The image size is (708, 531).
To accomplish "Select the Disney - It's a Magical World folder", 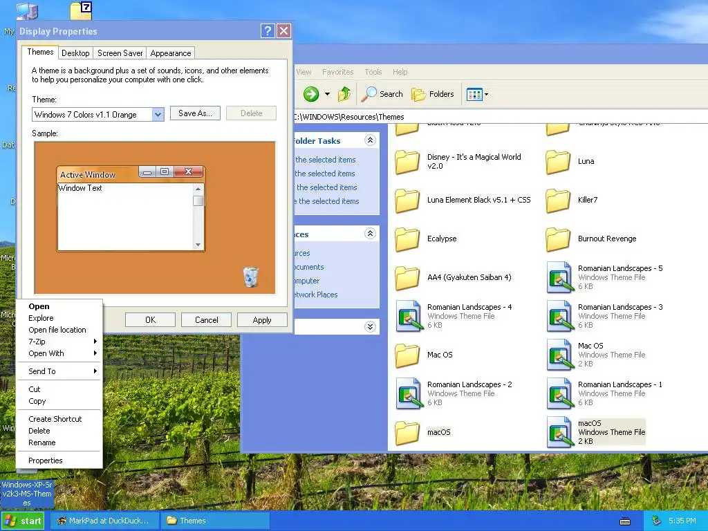I will [x=407, y=162].
